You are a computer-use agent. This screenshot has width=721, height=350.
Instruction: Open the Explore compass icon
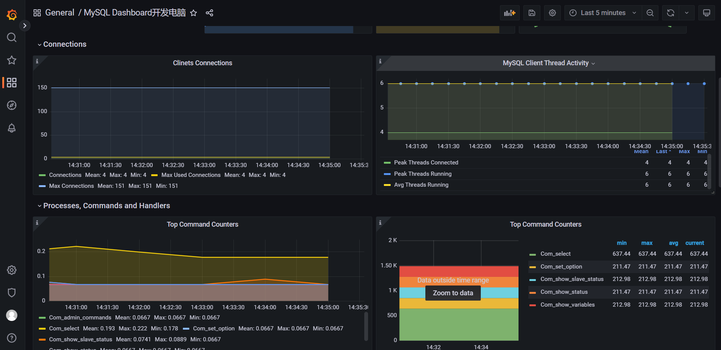tap(12, 105)
